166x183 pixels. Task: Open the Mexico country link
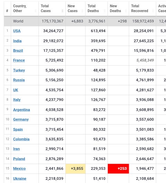(x=19, y=169)
